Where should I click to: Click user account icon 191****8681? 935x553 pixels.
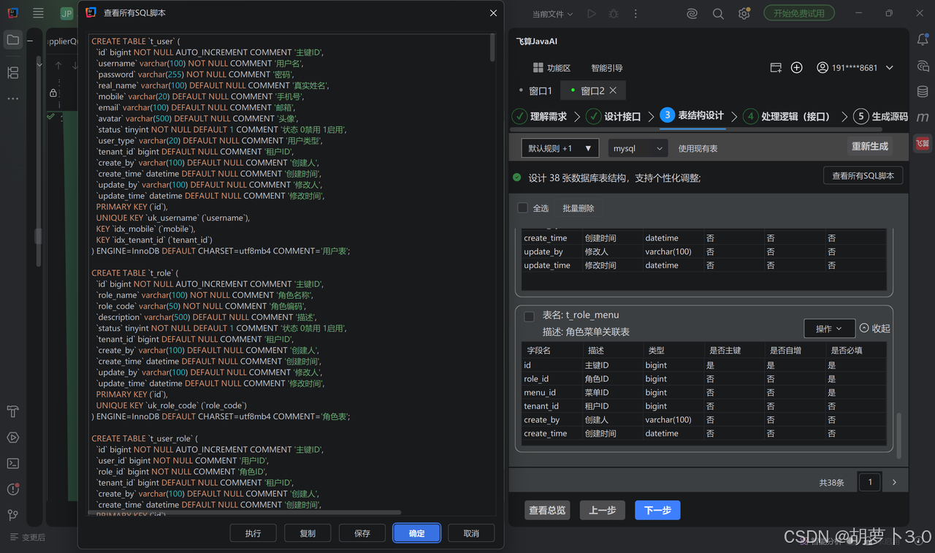click(823, 67)
